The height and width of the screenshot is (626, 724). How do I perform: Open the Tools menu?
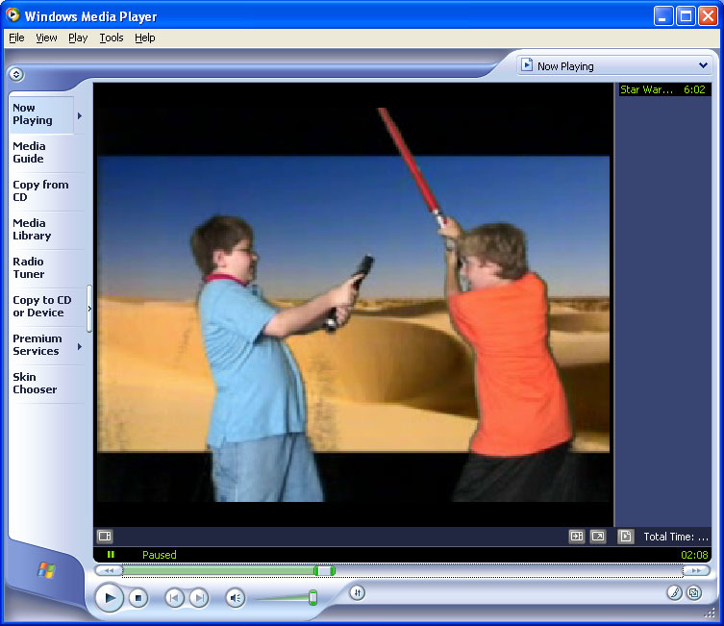112,38
